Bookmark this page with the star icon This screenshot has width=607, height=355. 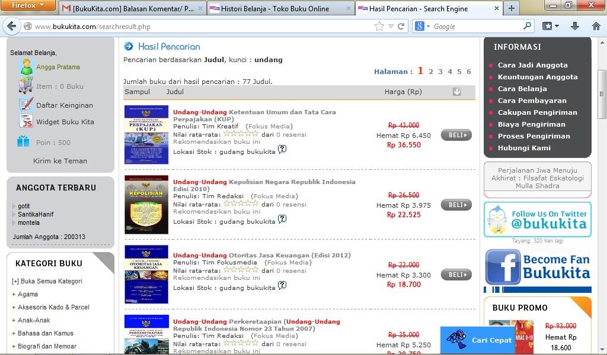[379, 26]
